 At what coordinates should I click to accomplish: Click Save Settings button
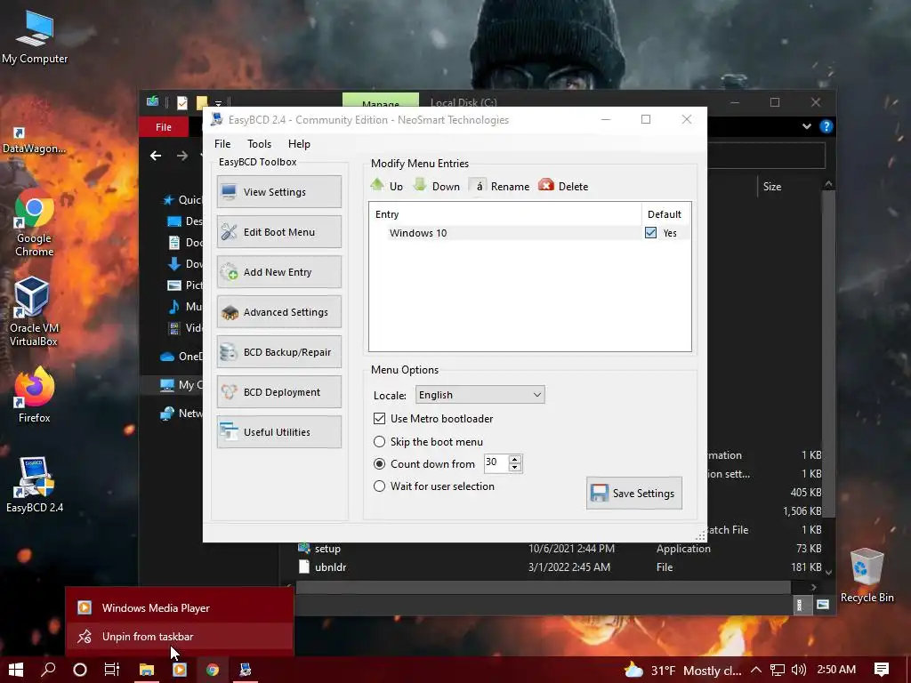click(633, 493)
